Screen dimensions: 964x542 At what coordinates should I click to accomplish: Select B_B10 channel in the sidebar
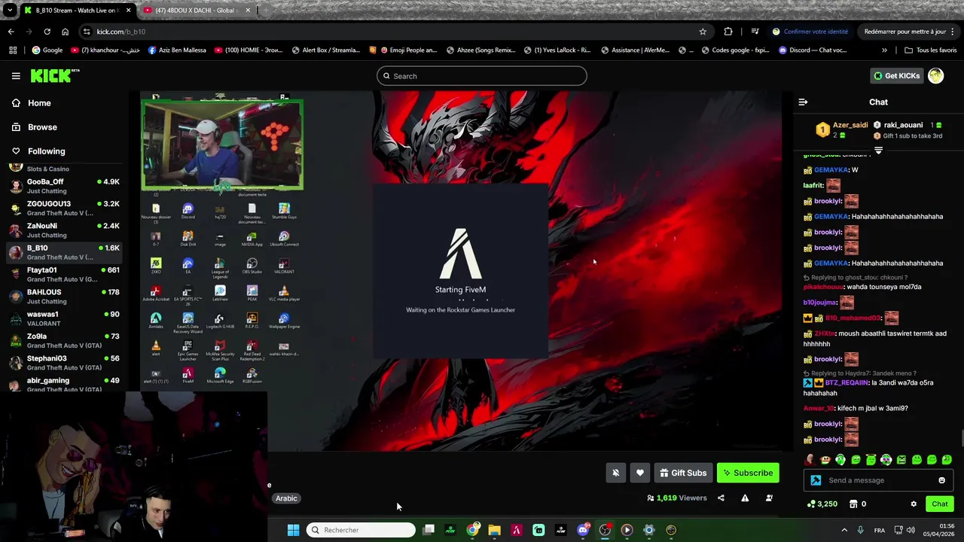(x=65, y=252)
